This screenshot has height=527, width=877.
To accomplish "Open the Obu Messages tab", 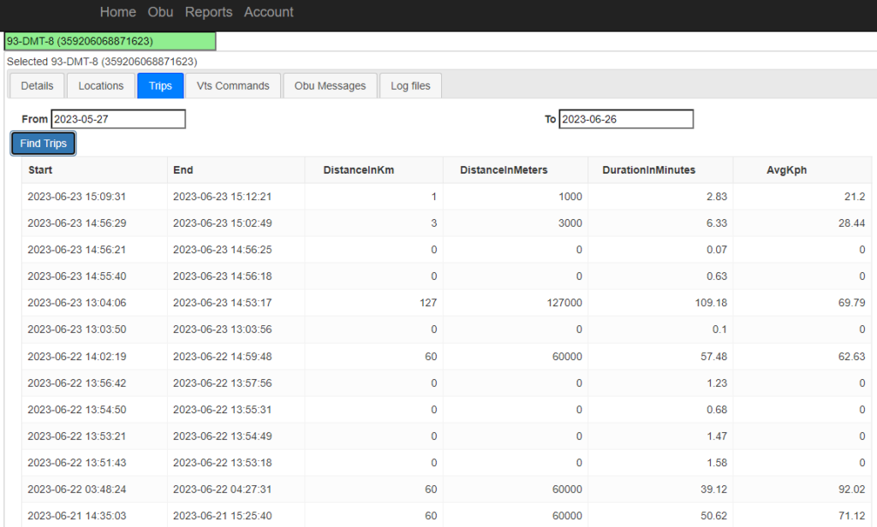I will (x=330, y=86).
